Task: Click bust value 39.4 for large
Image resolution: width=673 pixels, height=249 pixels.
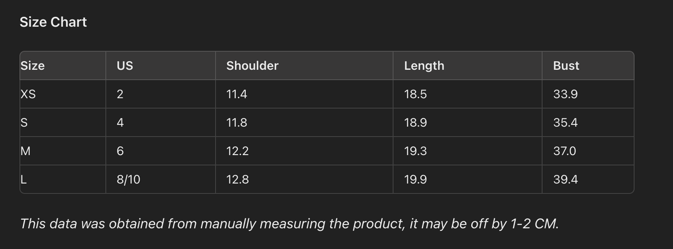Action: point(565,179)
